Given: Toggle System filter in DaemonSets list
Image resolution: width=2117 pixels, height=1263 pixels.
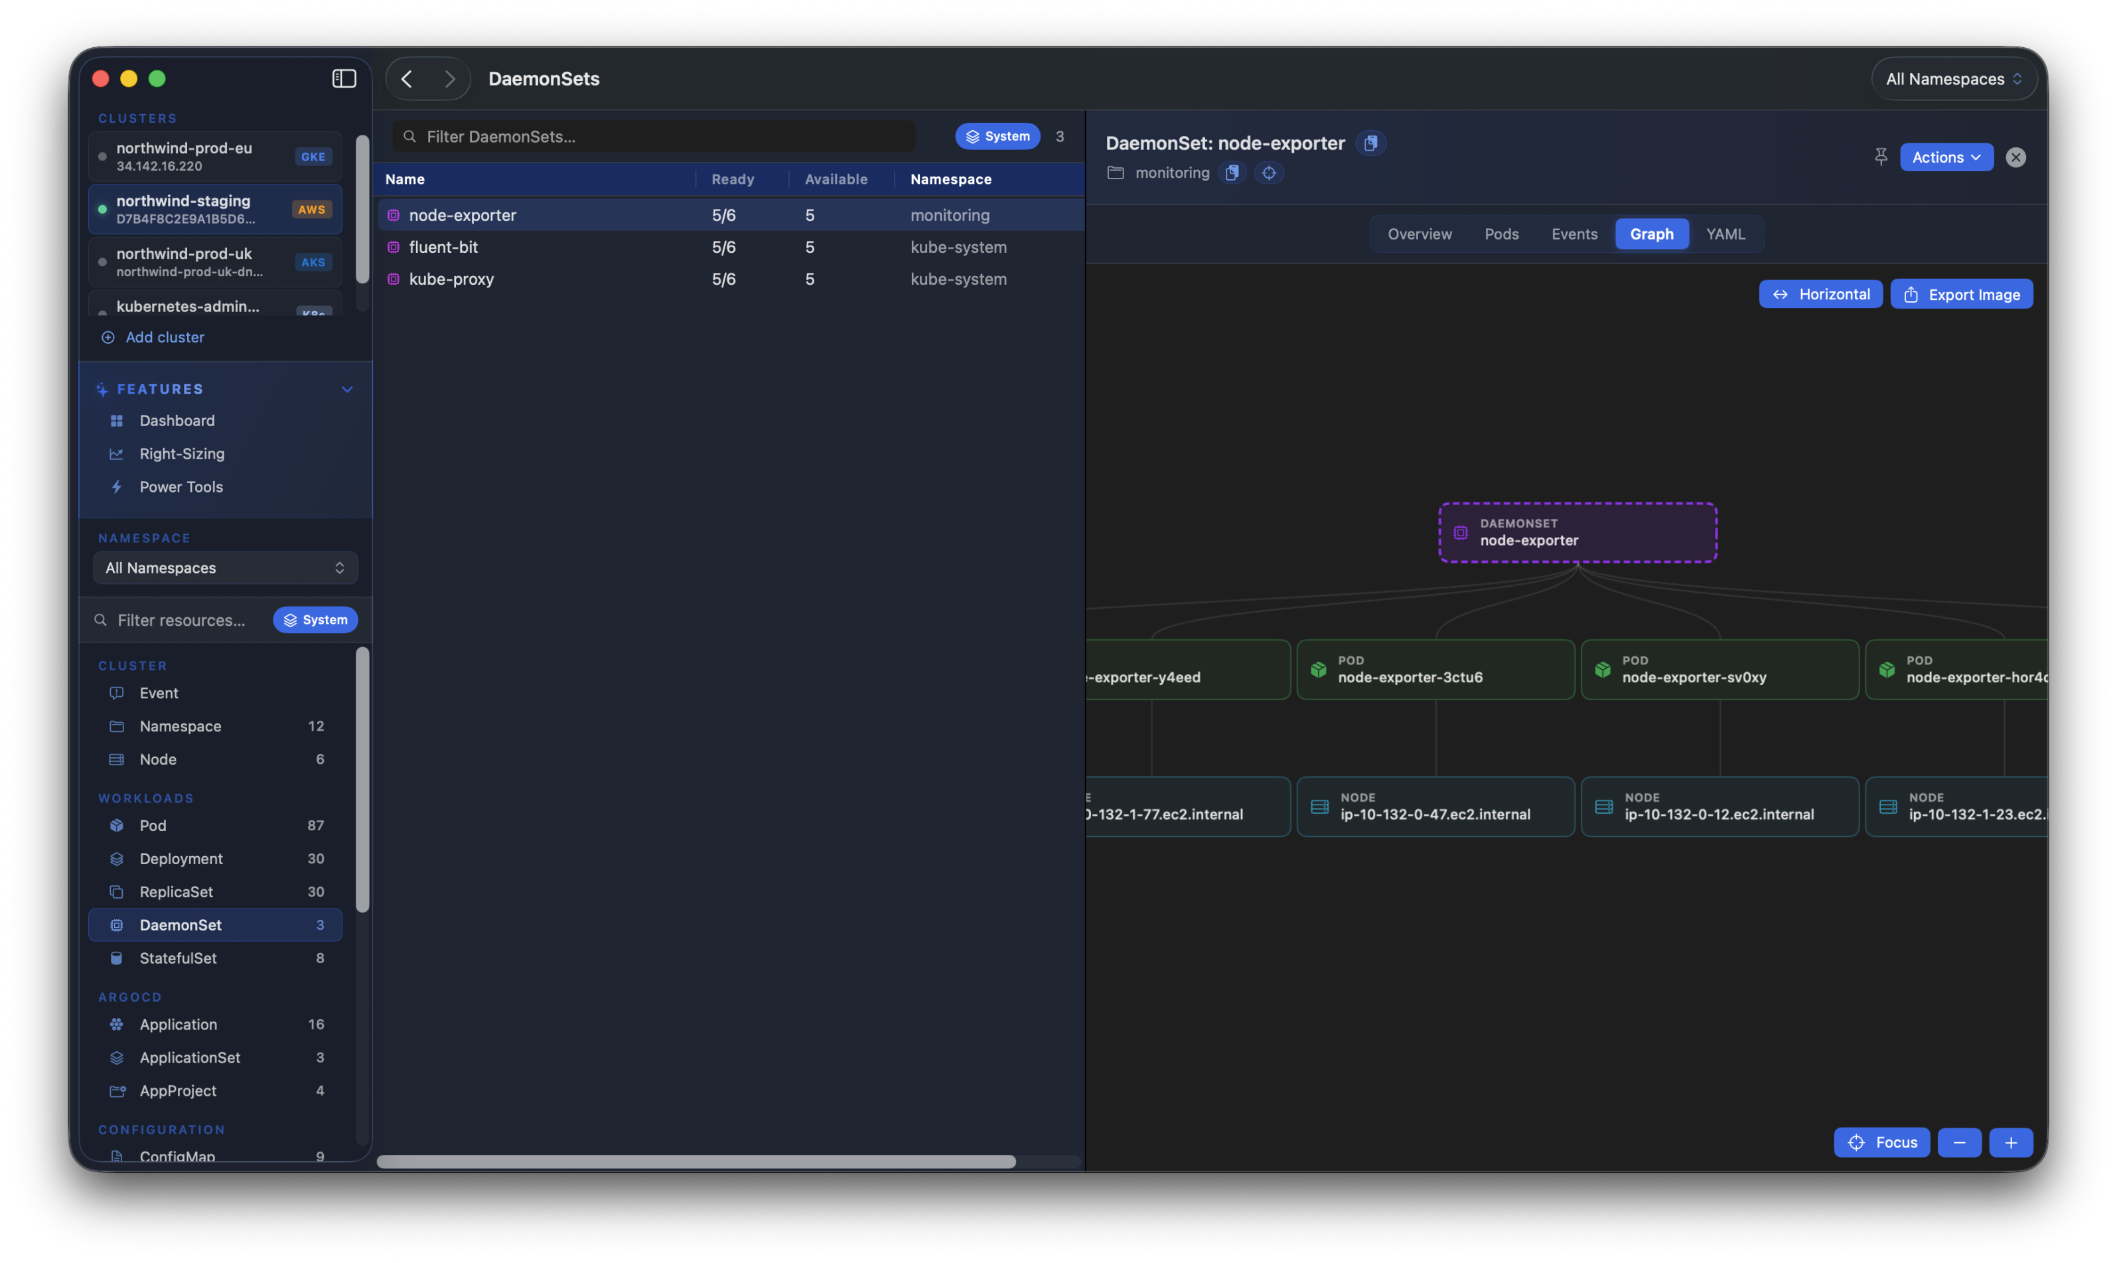Looking at the screenshot, I should click(997, 136).
